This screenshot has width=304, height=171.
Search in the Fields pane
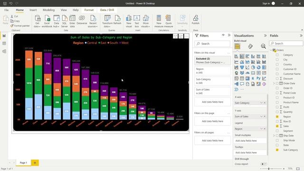[286, 43]
